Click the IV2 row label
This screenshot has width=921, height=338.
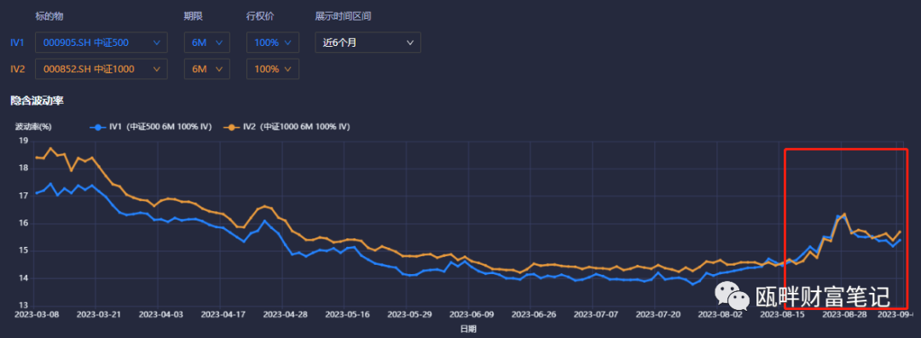pyautogui.click(x=18, y=69)
